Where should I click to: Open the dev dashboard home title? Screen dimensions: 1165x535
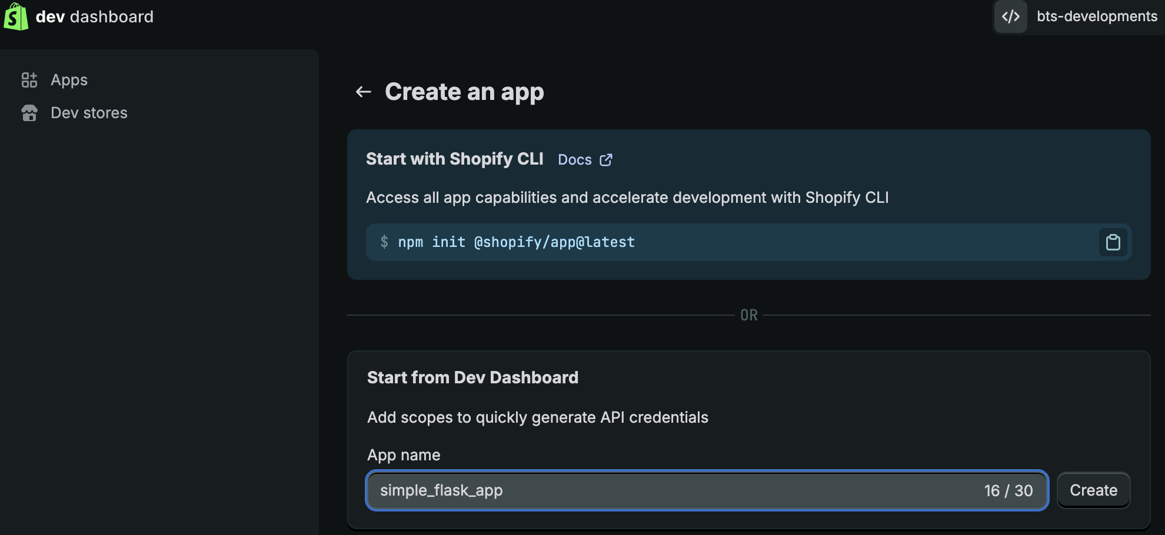tap(94, 16)
